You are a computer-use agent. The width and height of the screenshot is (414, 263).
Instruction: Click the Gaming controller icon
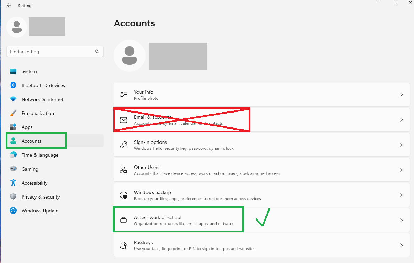(x=13, y=169)
